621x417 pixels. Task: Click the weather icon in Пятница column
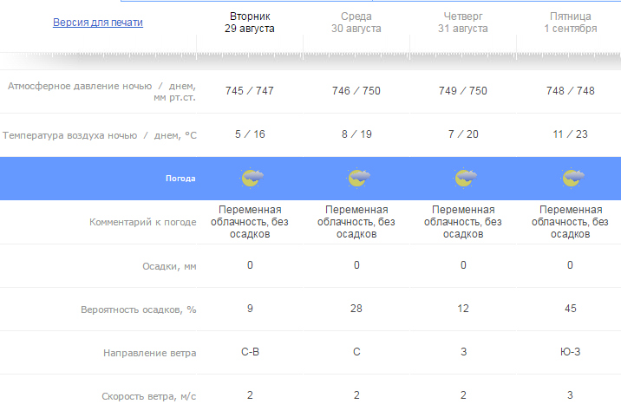pyautogui.click(x=571, y=179)
